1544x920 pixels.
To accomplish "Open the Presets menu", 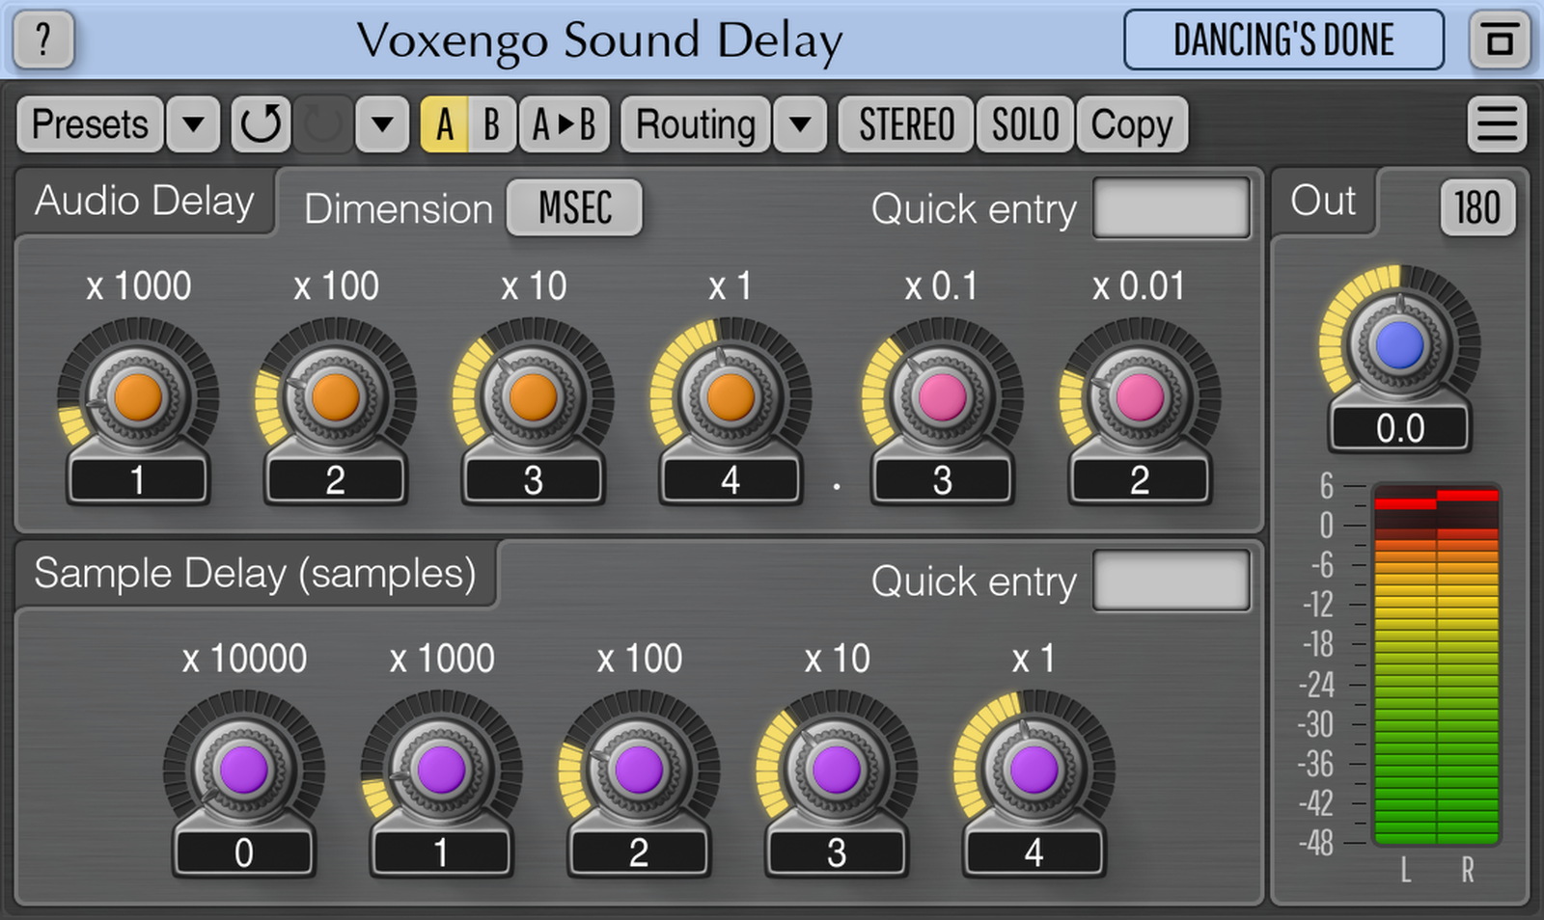I will point(90,124).
